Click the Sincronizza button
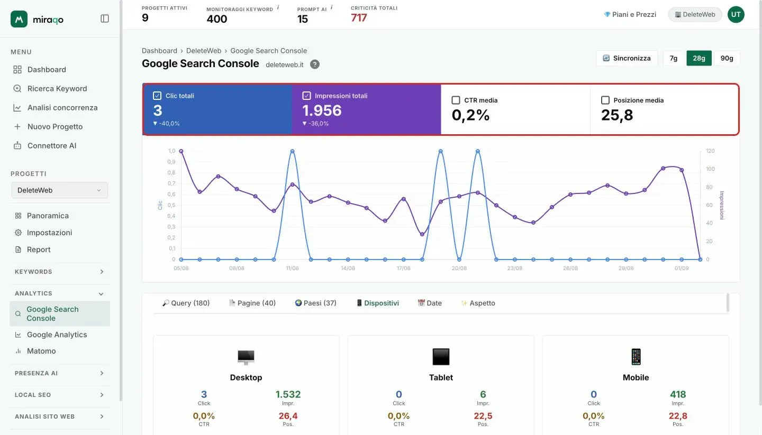762x435 pixels. pyautogui.click(x=627, y=58)
